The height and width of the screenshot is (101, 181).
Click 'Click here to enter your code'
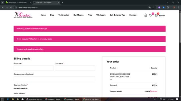tap(41, 39)
